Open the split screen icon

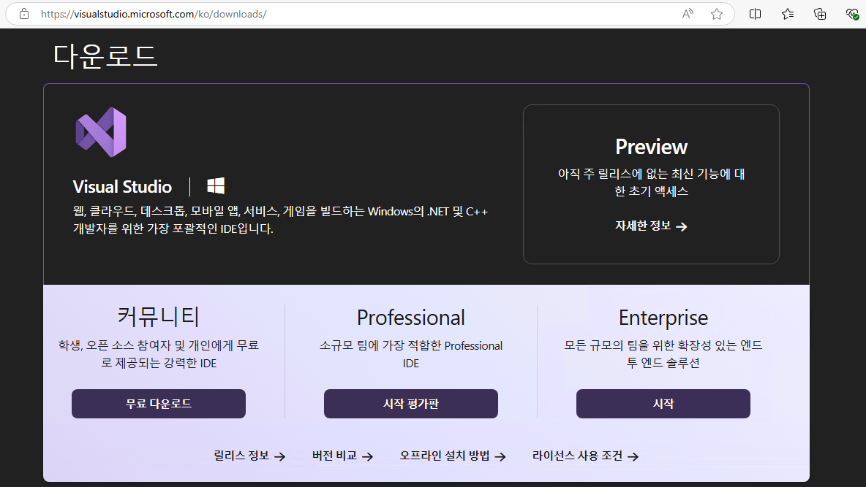point(754,13)
